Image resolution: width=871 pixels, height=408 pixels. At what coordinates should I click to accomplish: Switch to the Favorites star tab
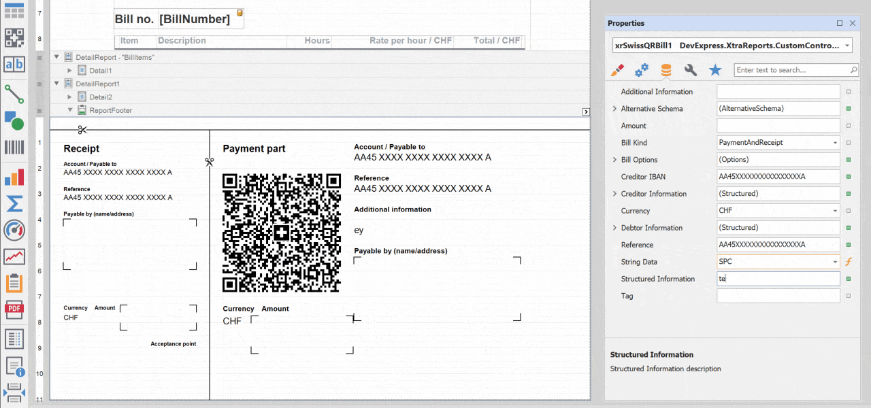coord(714,70)
